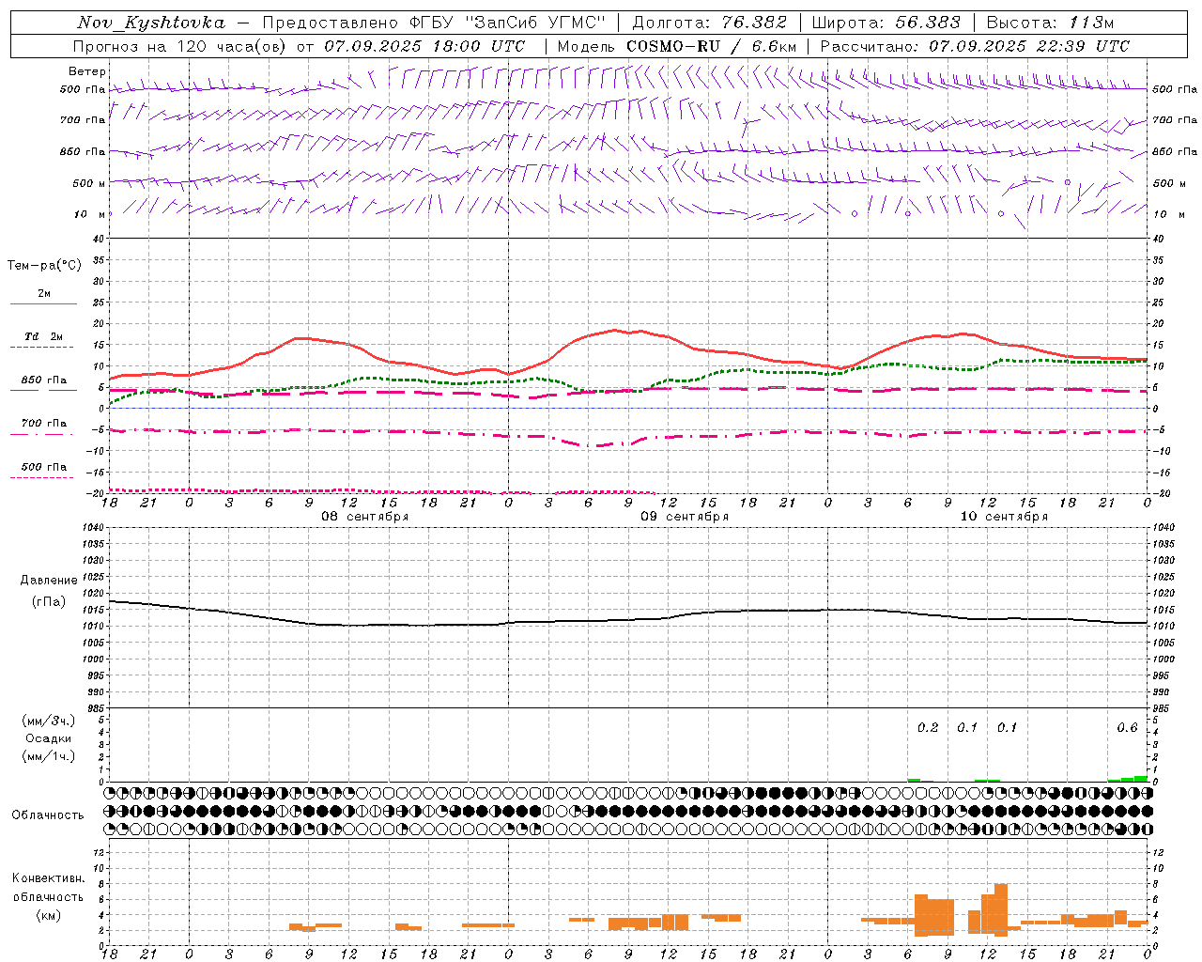Click the 09 сентября date label
This screenshot has height=962, width=1202.
click(x=685, y=517)
